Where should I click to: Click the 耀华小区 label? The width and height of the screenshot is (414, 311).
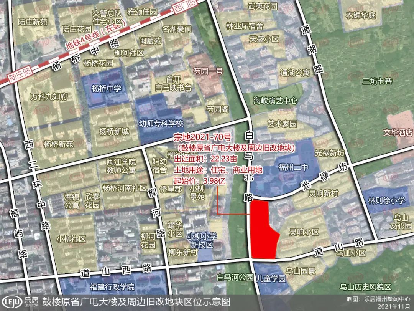(x=175, y=229)
